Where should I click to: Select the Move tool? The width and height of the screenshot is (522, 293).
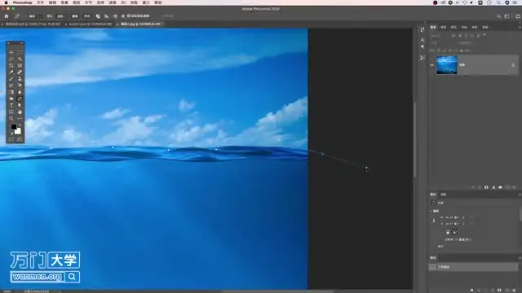pyautogui.click(x=11, y=52)
